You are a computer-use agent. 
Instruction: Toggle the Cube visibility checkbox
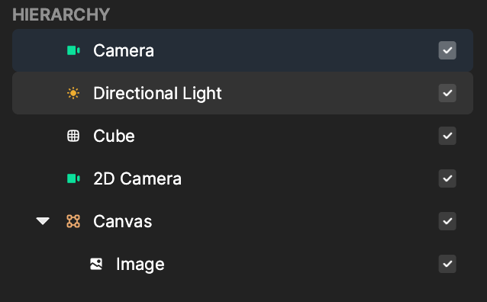tap(447, 136)
